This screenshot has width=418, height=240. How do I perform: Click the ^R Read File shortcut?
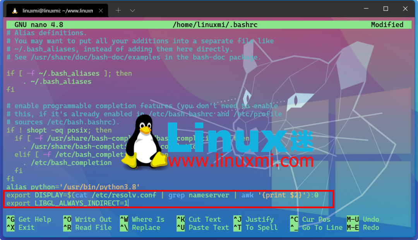(x=87, y=228)
